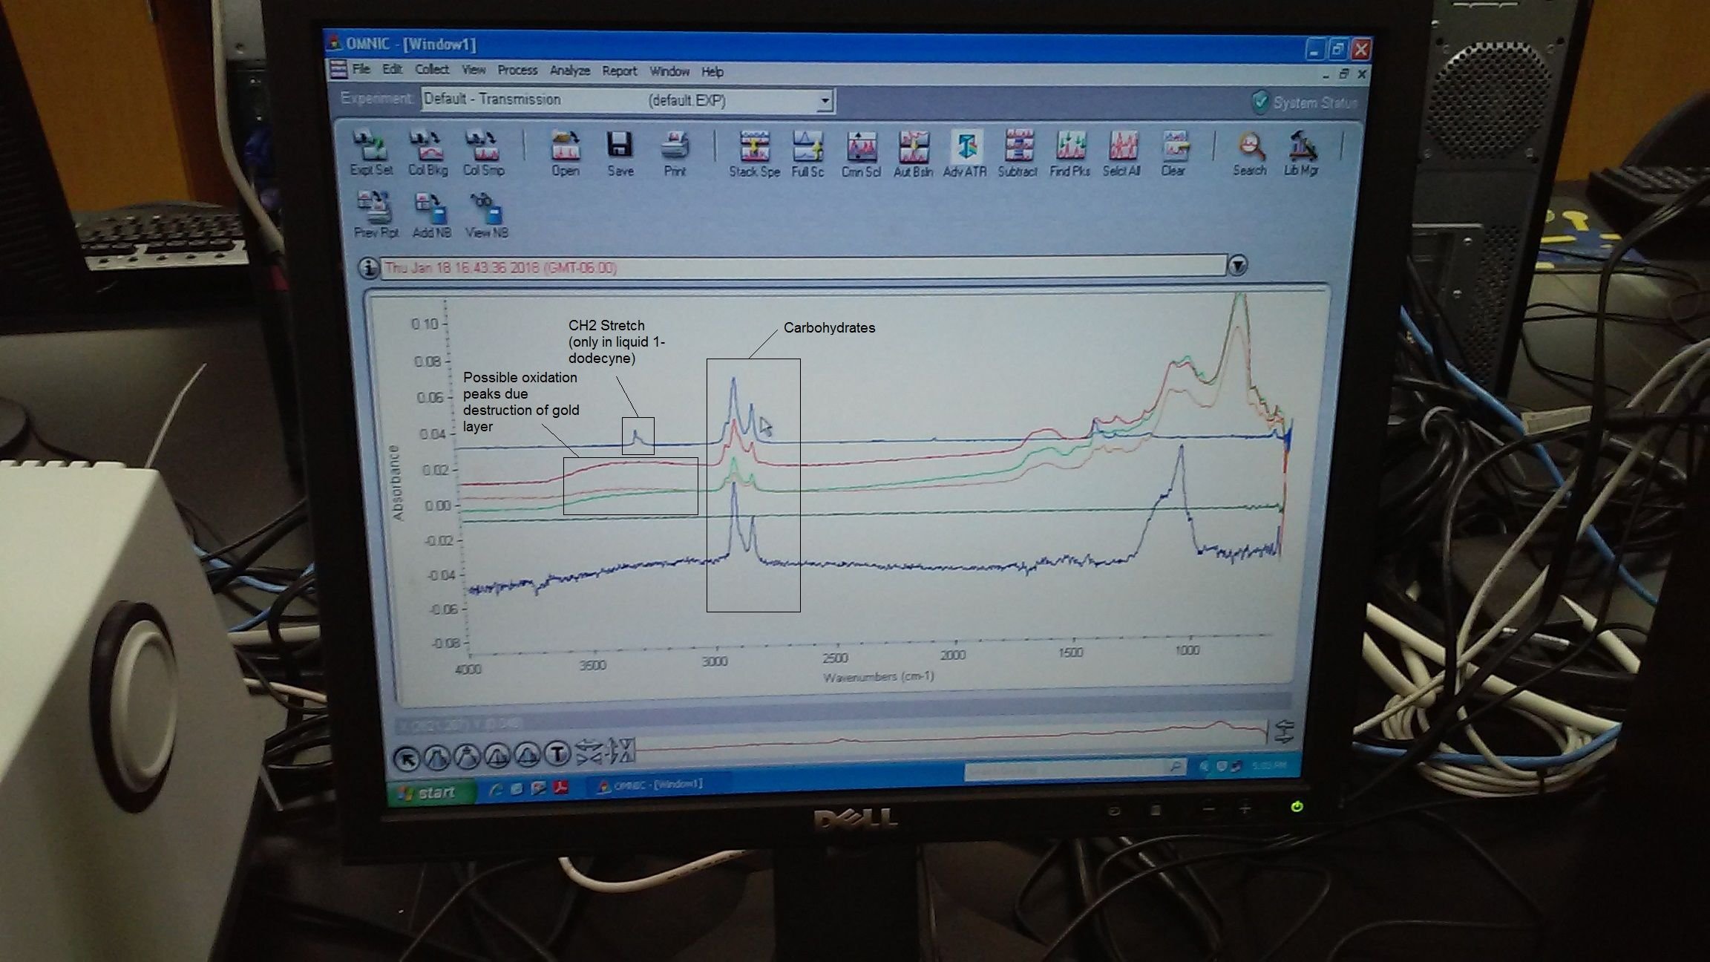Expand the Experiment Default - Transmission dropdown

click(825, 100)
